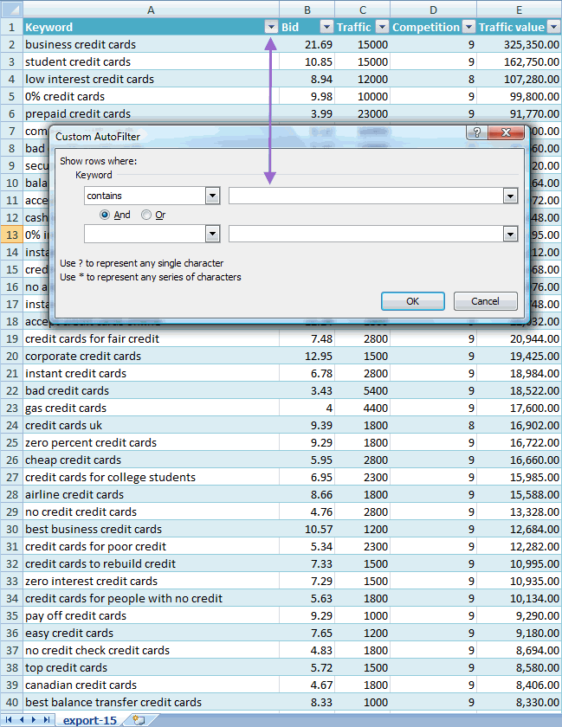
Task: Click bid value 21.69
Action: point(307,44)
